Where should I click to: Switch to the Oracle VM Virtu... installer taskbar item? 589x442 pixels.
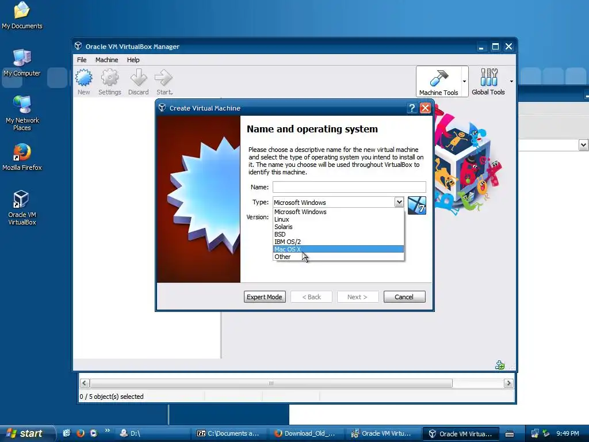pos(383,434)
